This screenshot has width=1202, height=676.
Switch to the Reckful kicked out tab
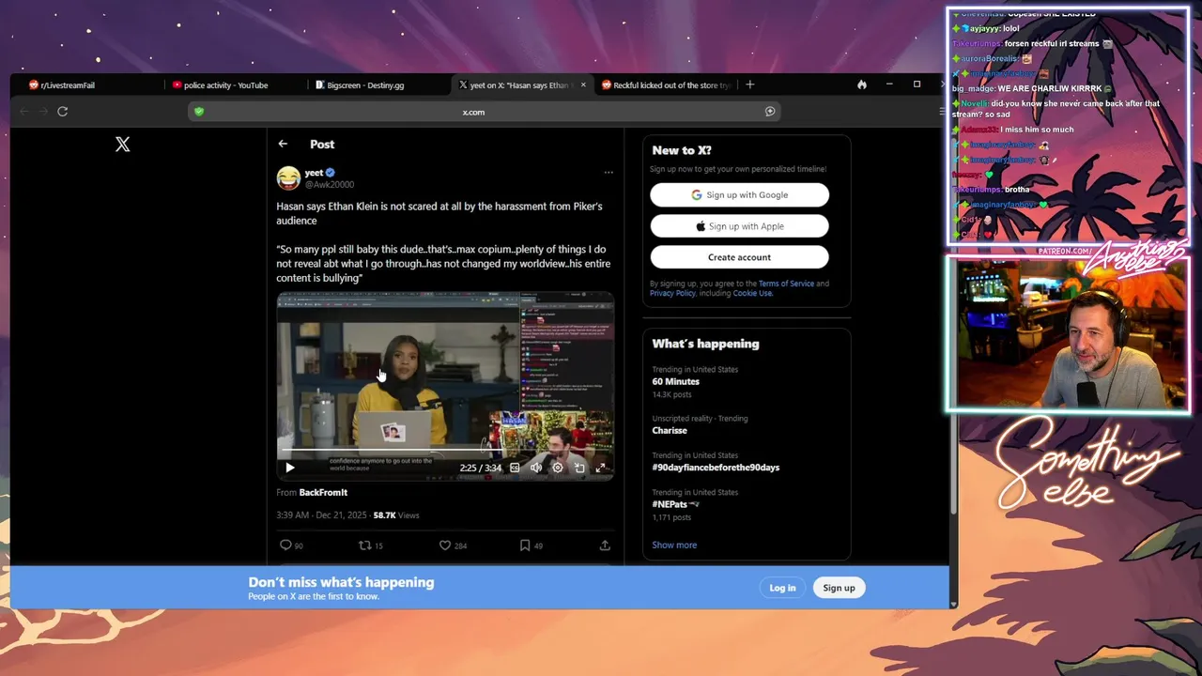[x=665, y=85]
